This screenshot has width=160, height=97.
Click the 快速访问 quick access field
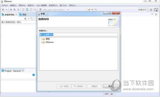coord(142,10)
